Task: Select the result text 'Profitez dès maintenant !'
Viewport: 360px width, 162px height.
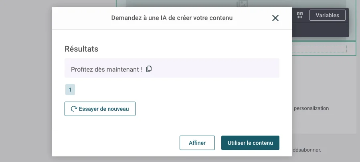Action: click(106, 69)
